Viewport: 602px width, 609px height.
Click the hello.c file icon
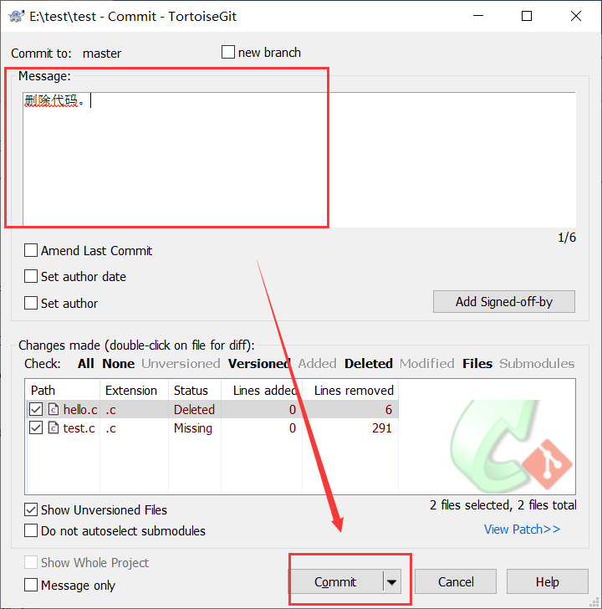tap(54, 409)
